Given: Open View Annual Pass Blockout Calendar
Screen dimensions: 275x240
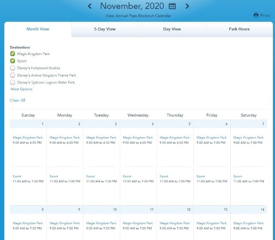Looking at the screenshot, I should (138, 16).
